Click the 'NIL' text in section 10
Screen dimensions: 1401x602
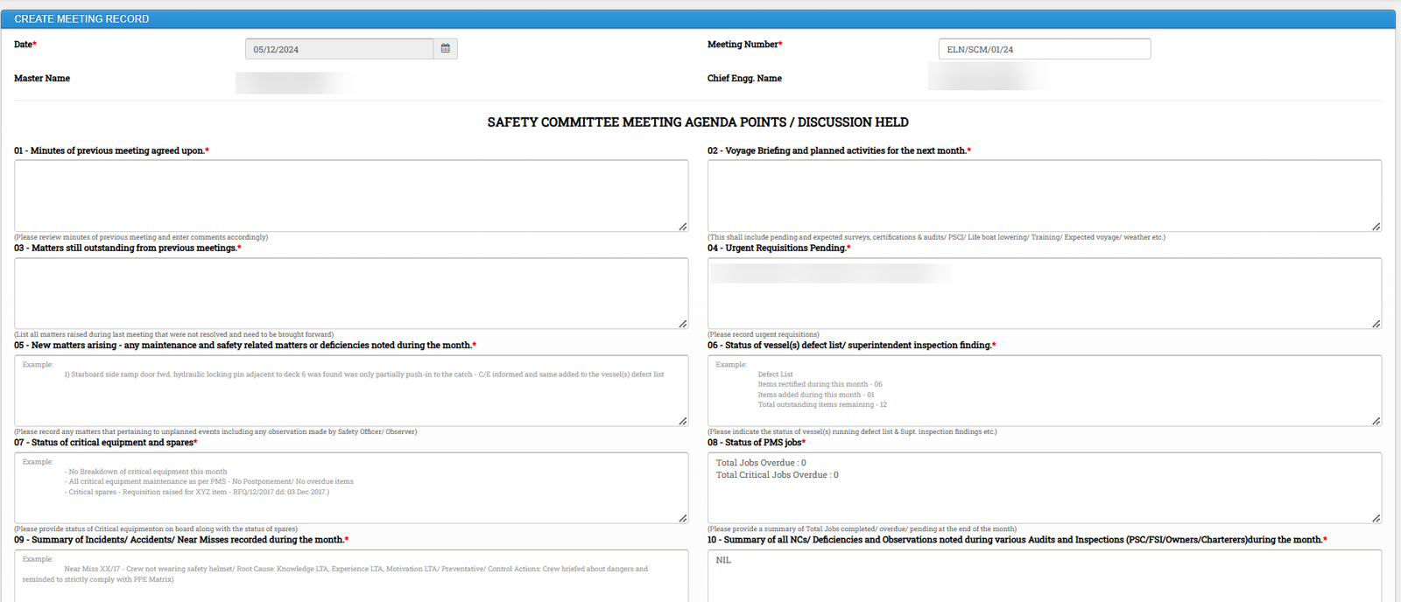(x=723, y=560)
